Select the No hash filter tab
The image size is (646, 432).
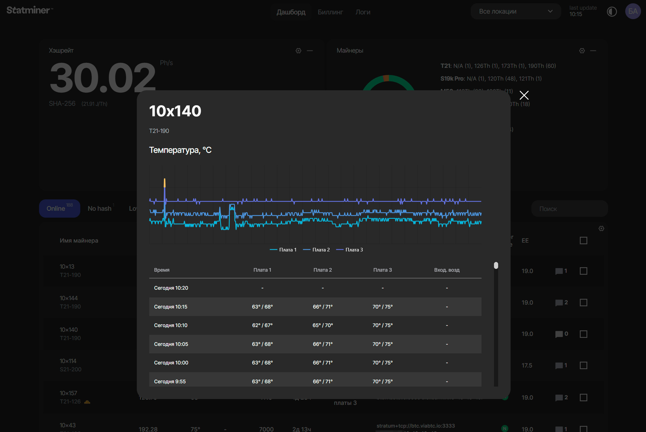pyautogui.click(x=101, y=209)
